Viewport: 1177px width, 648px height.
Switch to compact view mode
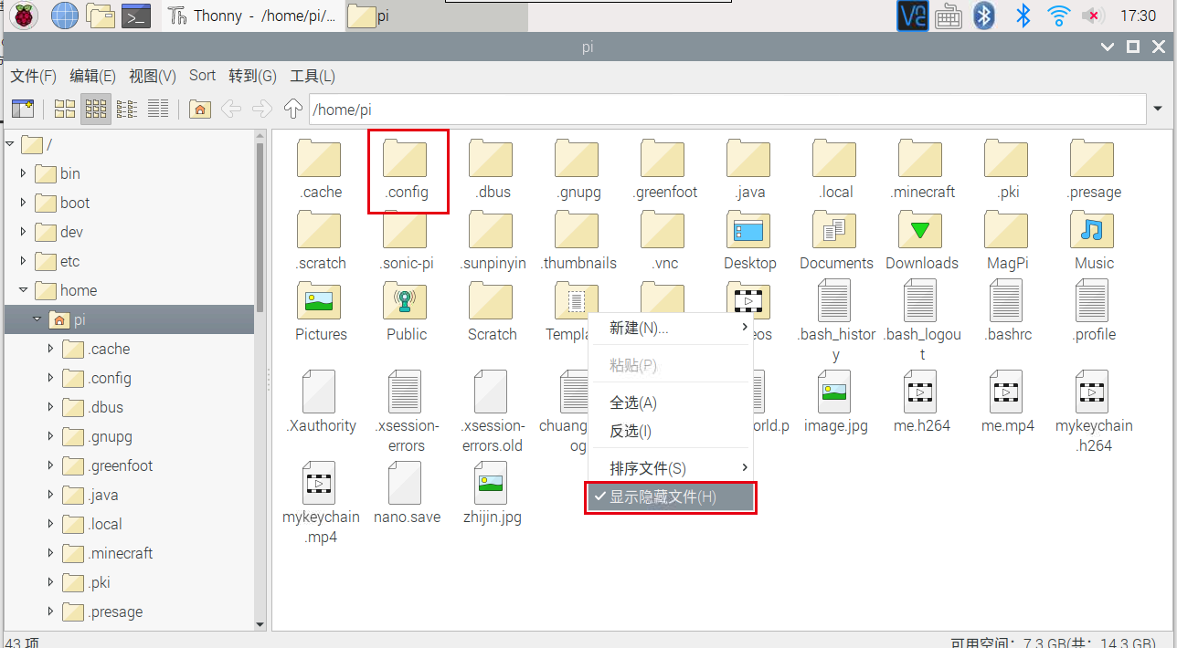[127, 110]
